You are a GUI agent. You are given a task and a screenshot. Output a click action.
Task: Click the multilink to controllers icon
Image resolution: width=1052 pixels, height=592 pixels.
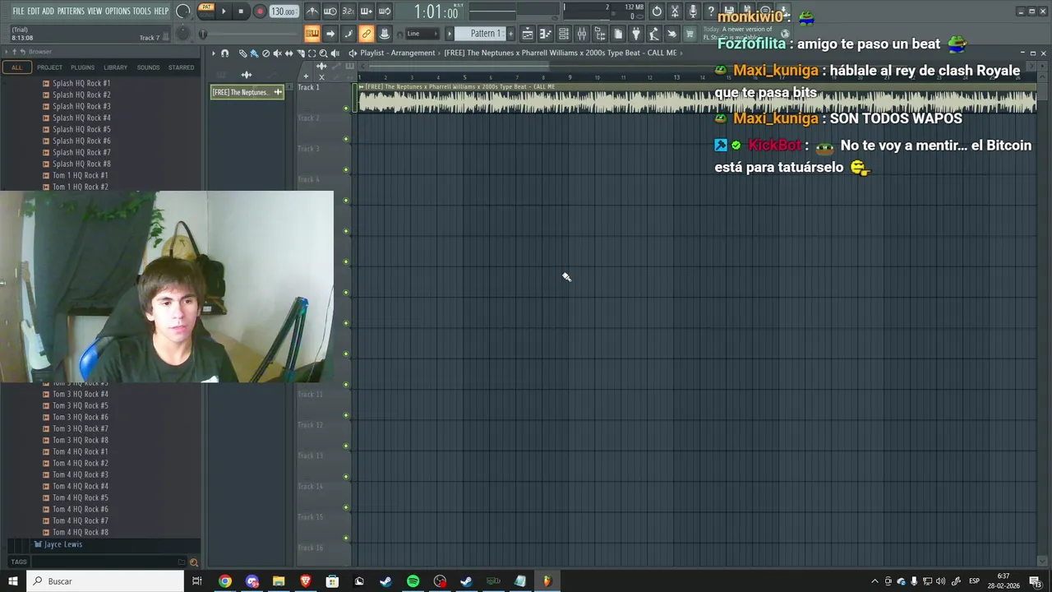(385, 34)
